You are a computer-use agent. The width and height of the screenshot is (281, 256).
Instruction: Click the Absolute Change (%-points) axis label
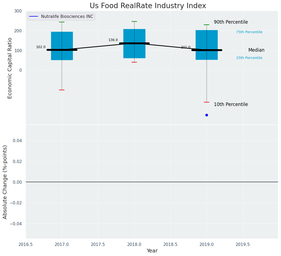point(5,182)
